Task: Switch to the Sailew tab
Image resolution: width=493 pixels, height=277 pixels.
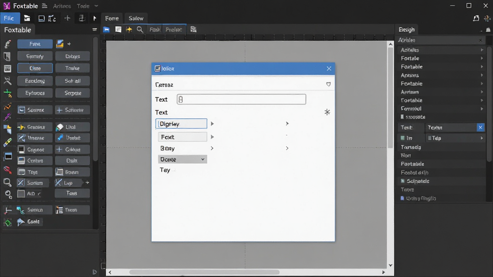Action: point(136,18)
